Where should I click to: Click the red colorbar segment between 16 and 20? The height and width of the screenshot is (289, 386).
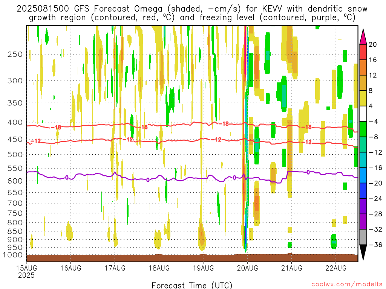click(363, 52)
